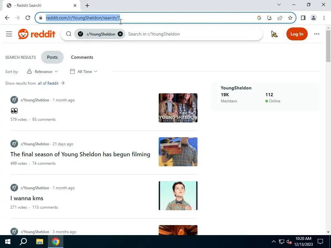Reload the page with the refresh icon
The height and width of the screenshot is (248, 331).
pos(28,18)
